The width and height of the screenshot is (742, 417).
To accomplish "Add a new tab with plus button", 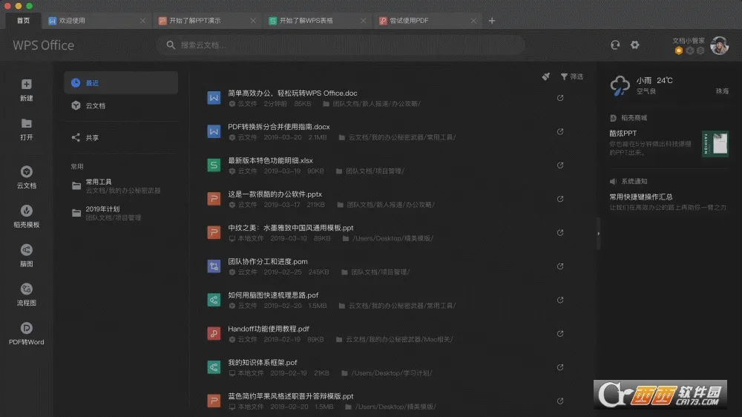I will tap(492, 21).
